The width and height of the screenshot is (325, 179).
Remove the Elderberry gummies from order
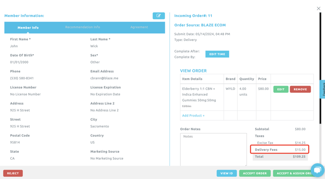(x=300, y=89)
